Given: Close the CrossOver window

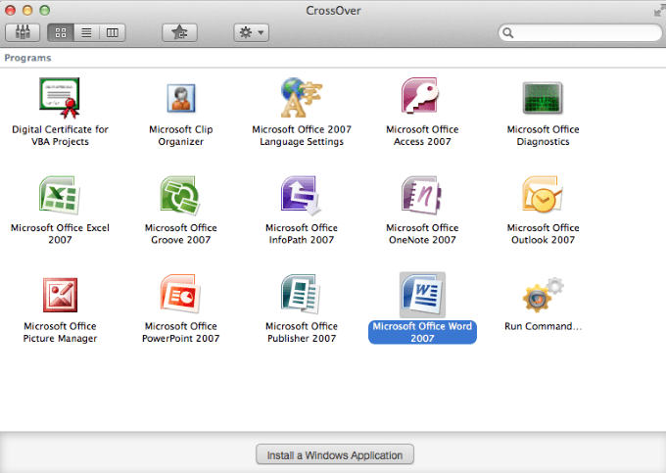Looking at the screenshot, I should 10,10.
